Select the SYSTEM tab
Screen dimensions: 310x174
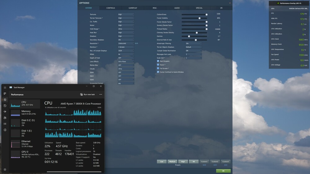point(88,8)
